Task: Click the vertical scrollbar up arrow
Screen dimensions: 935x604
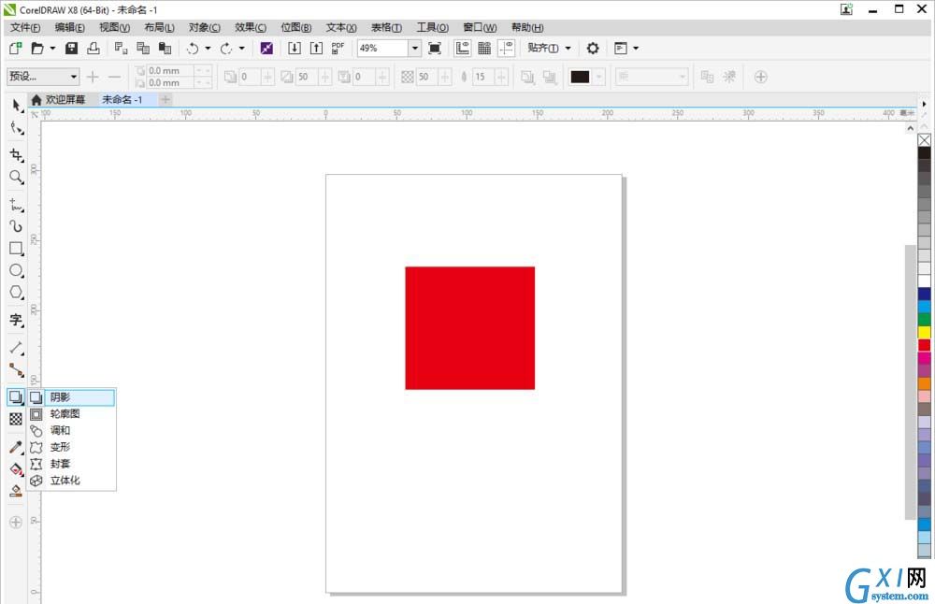Action: [910, 128]
